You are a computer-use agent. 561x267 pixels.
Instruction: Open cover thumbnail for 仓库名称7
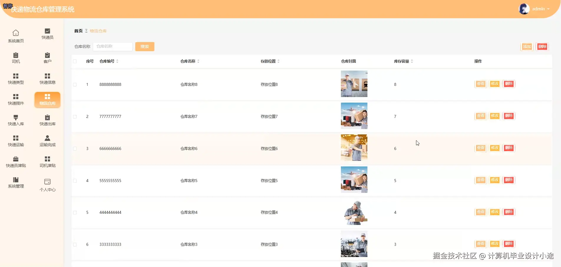(354, 116)
